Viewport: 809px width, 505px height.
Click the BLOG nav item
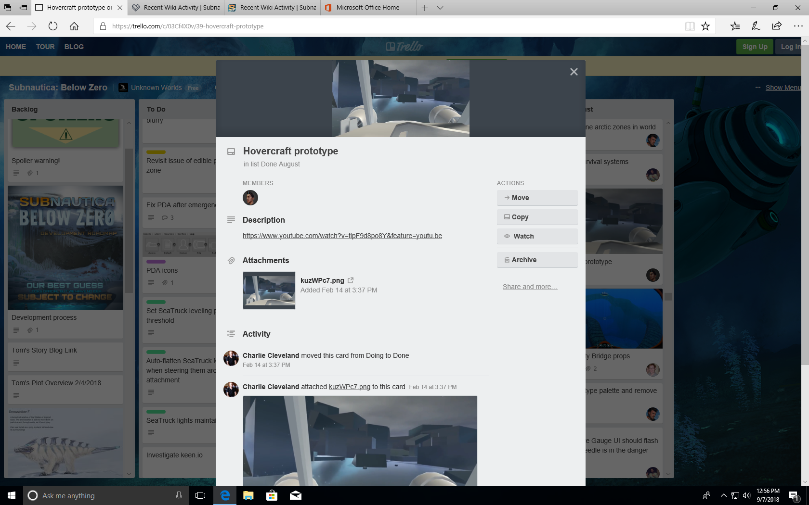pos(74,47)
